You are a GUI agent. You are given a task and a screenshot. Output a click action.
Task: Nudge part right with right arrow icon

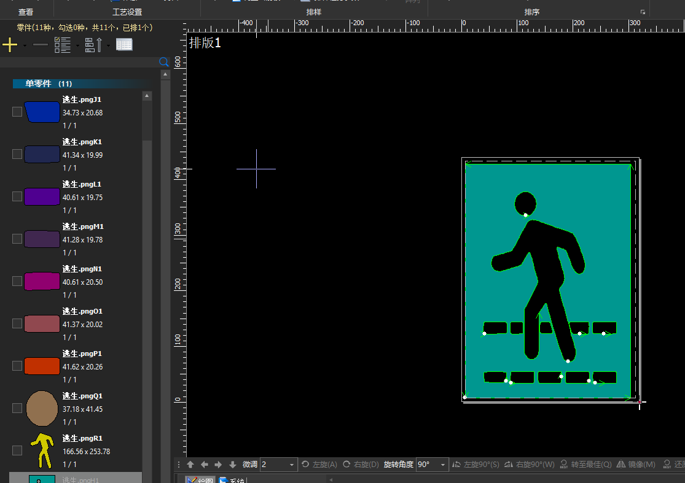point(219,465)
